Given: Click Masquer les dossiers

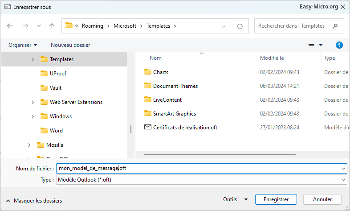Looking at the screenshot, I should point(34,201).
